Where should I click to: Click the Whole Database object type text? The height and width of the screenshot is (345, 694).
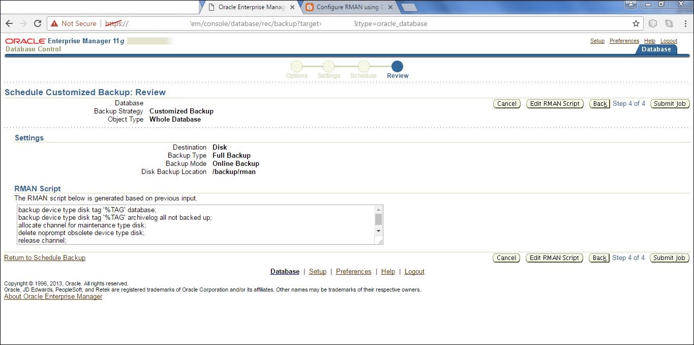pyautogui.click(x=175, y=120)
